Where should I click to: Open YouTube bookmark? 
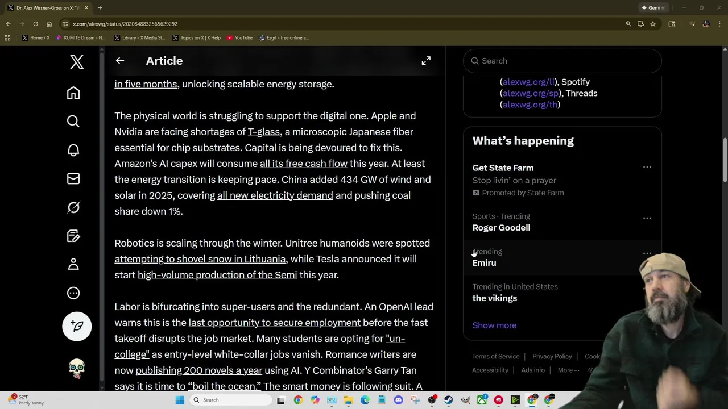coord(239,38)
